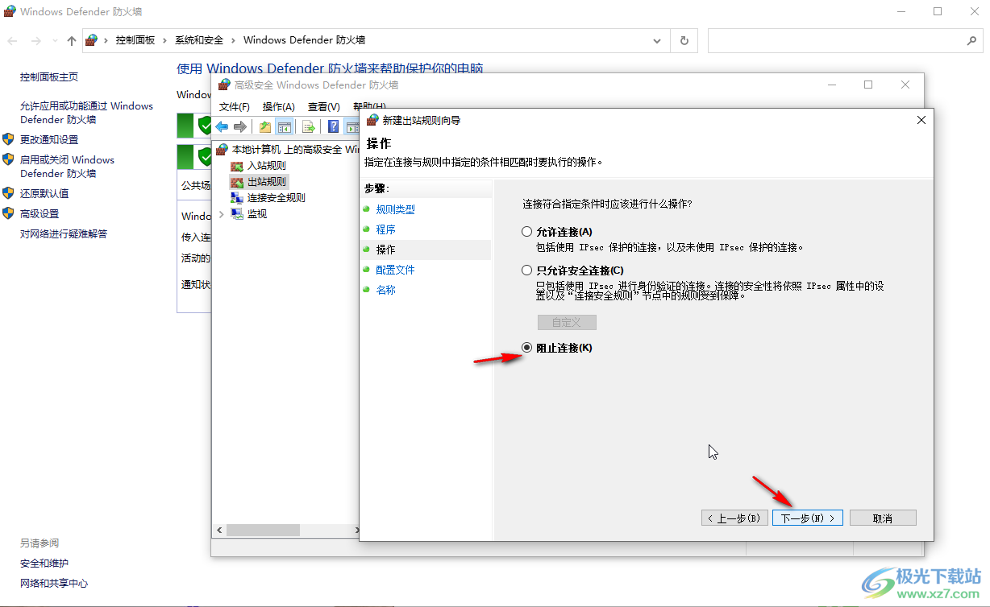This screenshot has width=990, height=607.
Task: Select the 只允许安全连接(C) radio option
Action: pos(527,270)
